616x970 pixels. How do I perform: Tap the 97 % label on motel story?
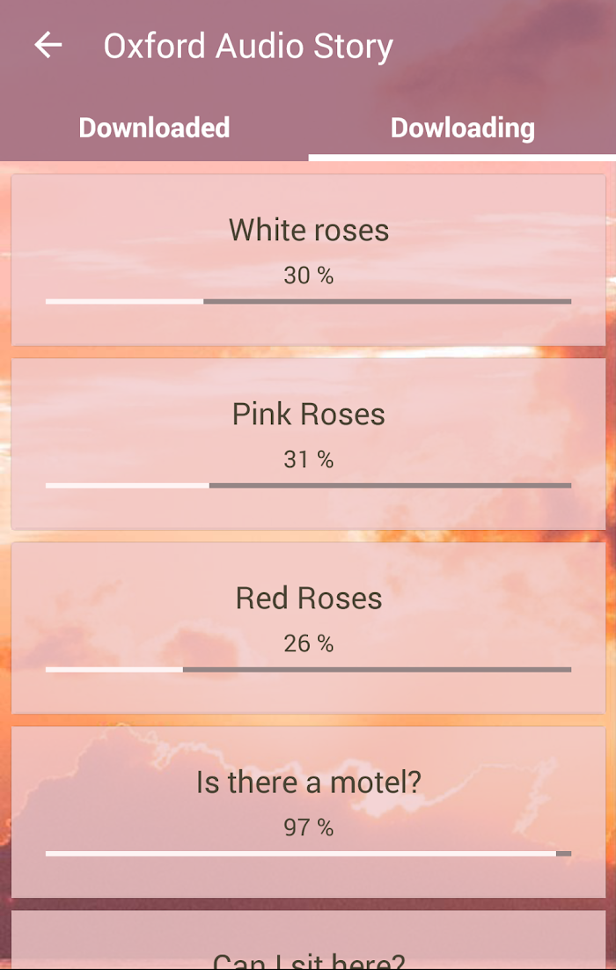click(308, 827)
